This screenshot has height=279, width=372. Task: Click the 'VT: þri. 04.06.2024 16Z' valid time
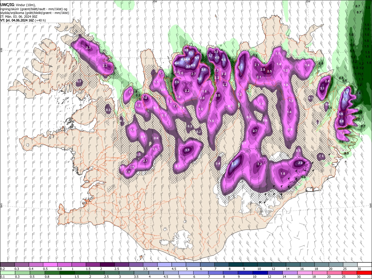pos(17,20)
